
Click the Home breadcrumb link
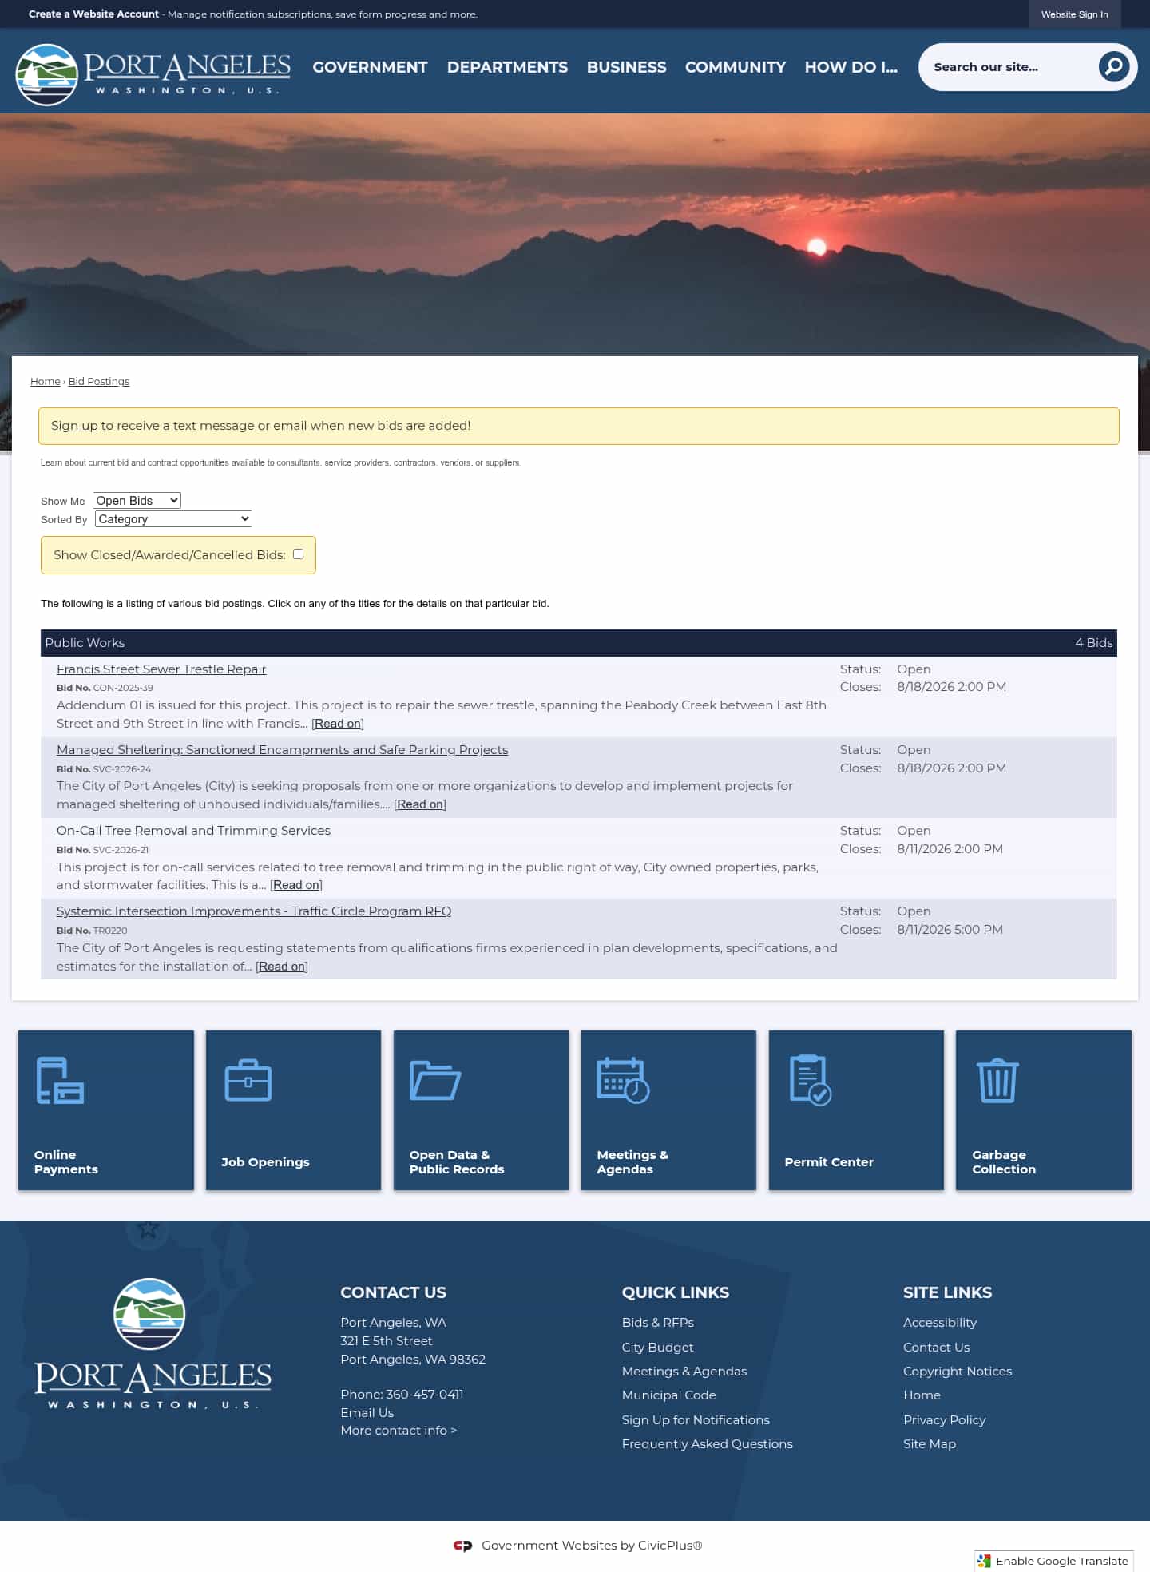(x=45, y=381)
